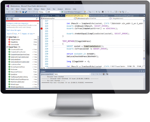Collapse the Failed Tests group
The image size is (150, 122).
click(7, 37)
